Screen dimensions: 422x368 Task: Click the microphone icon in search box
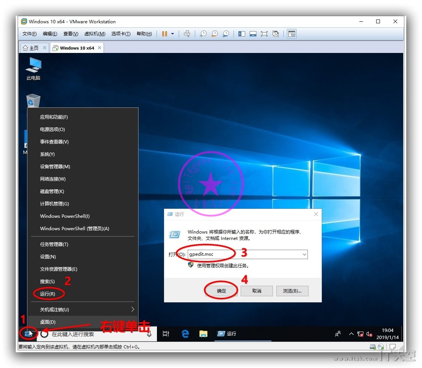pyautogui.click(x=149, y=334)
